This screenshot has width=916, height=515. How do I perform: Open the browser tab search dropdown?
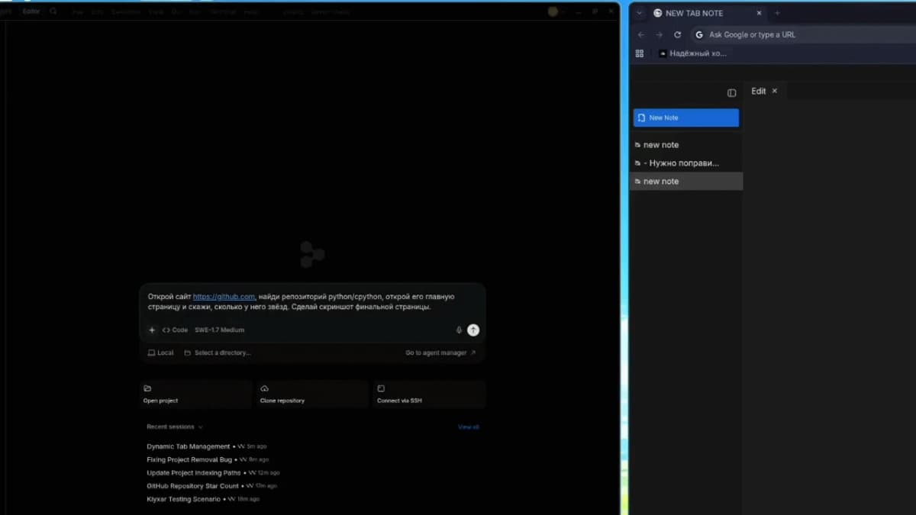click(639, 13)
